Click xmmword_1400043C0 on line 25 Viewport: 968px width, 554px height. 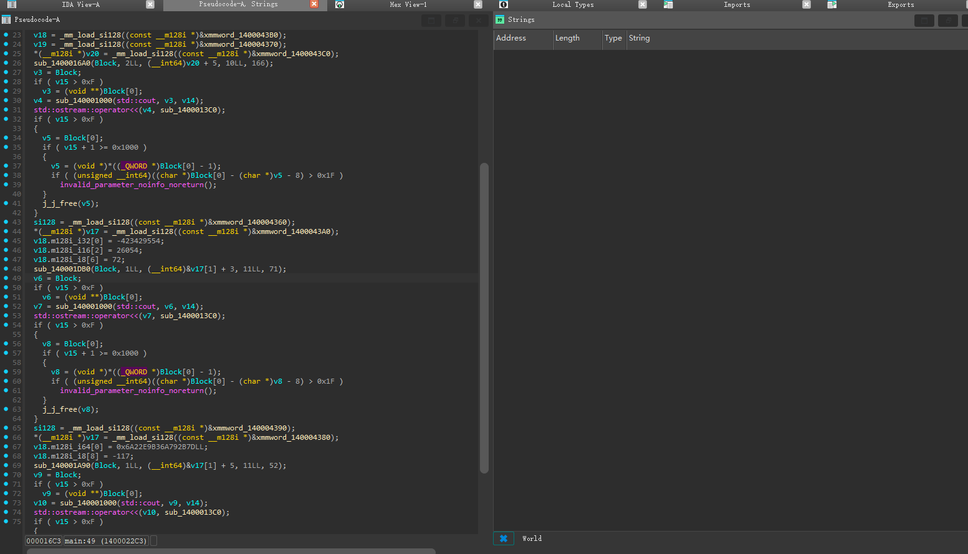click(294, 54)
